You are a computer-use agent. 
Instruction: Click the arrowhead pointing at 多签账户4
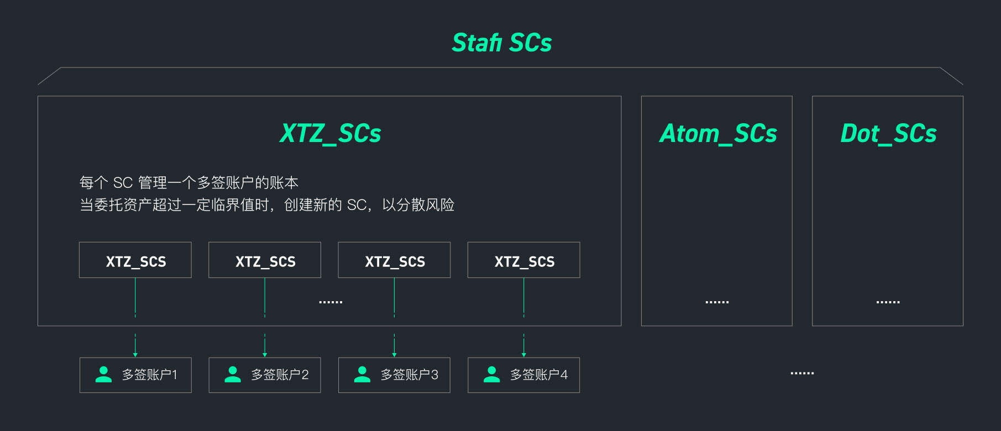click(x=524, y=354)
